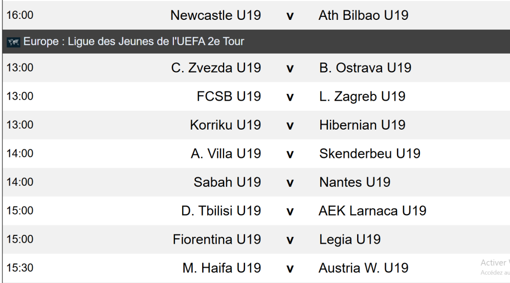Open Hibernian U19 team link
510x283 pixels.
(x=362, y=125)
